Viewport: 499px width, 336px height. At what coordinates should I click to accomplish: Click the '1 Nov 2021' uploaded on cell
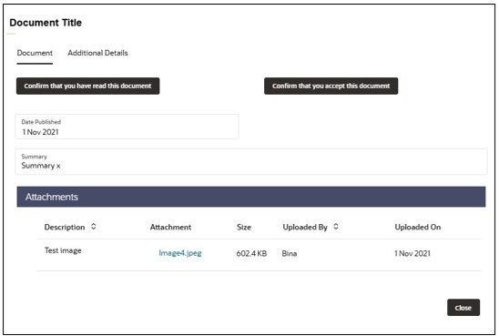[412, 253]
